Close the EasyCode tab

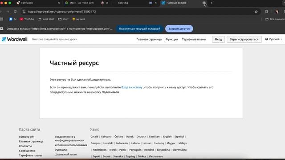click(59, 3)
